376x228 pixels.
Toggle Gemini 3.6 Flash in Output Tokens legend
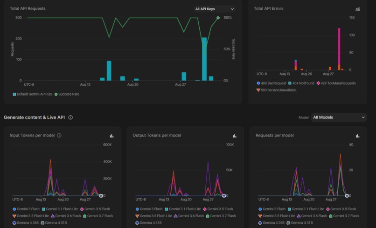189,216
